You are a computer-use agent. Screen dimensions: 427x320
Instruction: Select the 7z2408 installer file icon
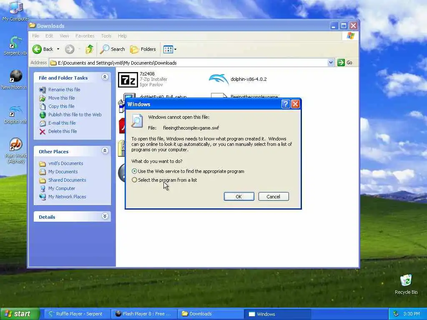pos(128,80)
